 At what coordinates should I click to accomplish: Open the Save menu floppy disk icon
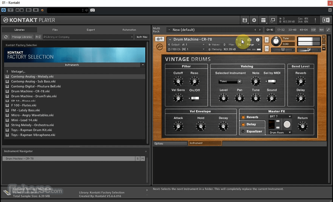[x=245, y=20]
